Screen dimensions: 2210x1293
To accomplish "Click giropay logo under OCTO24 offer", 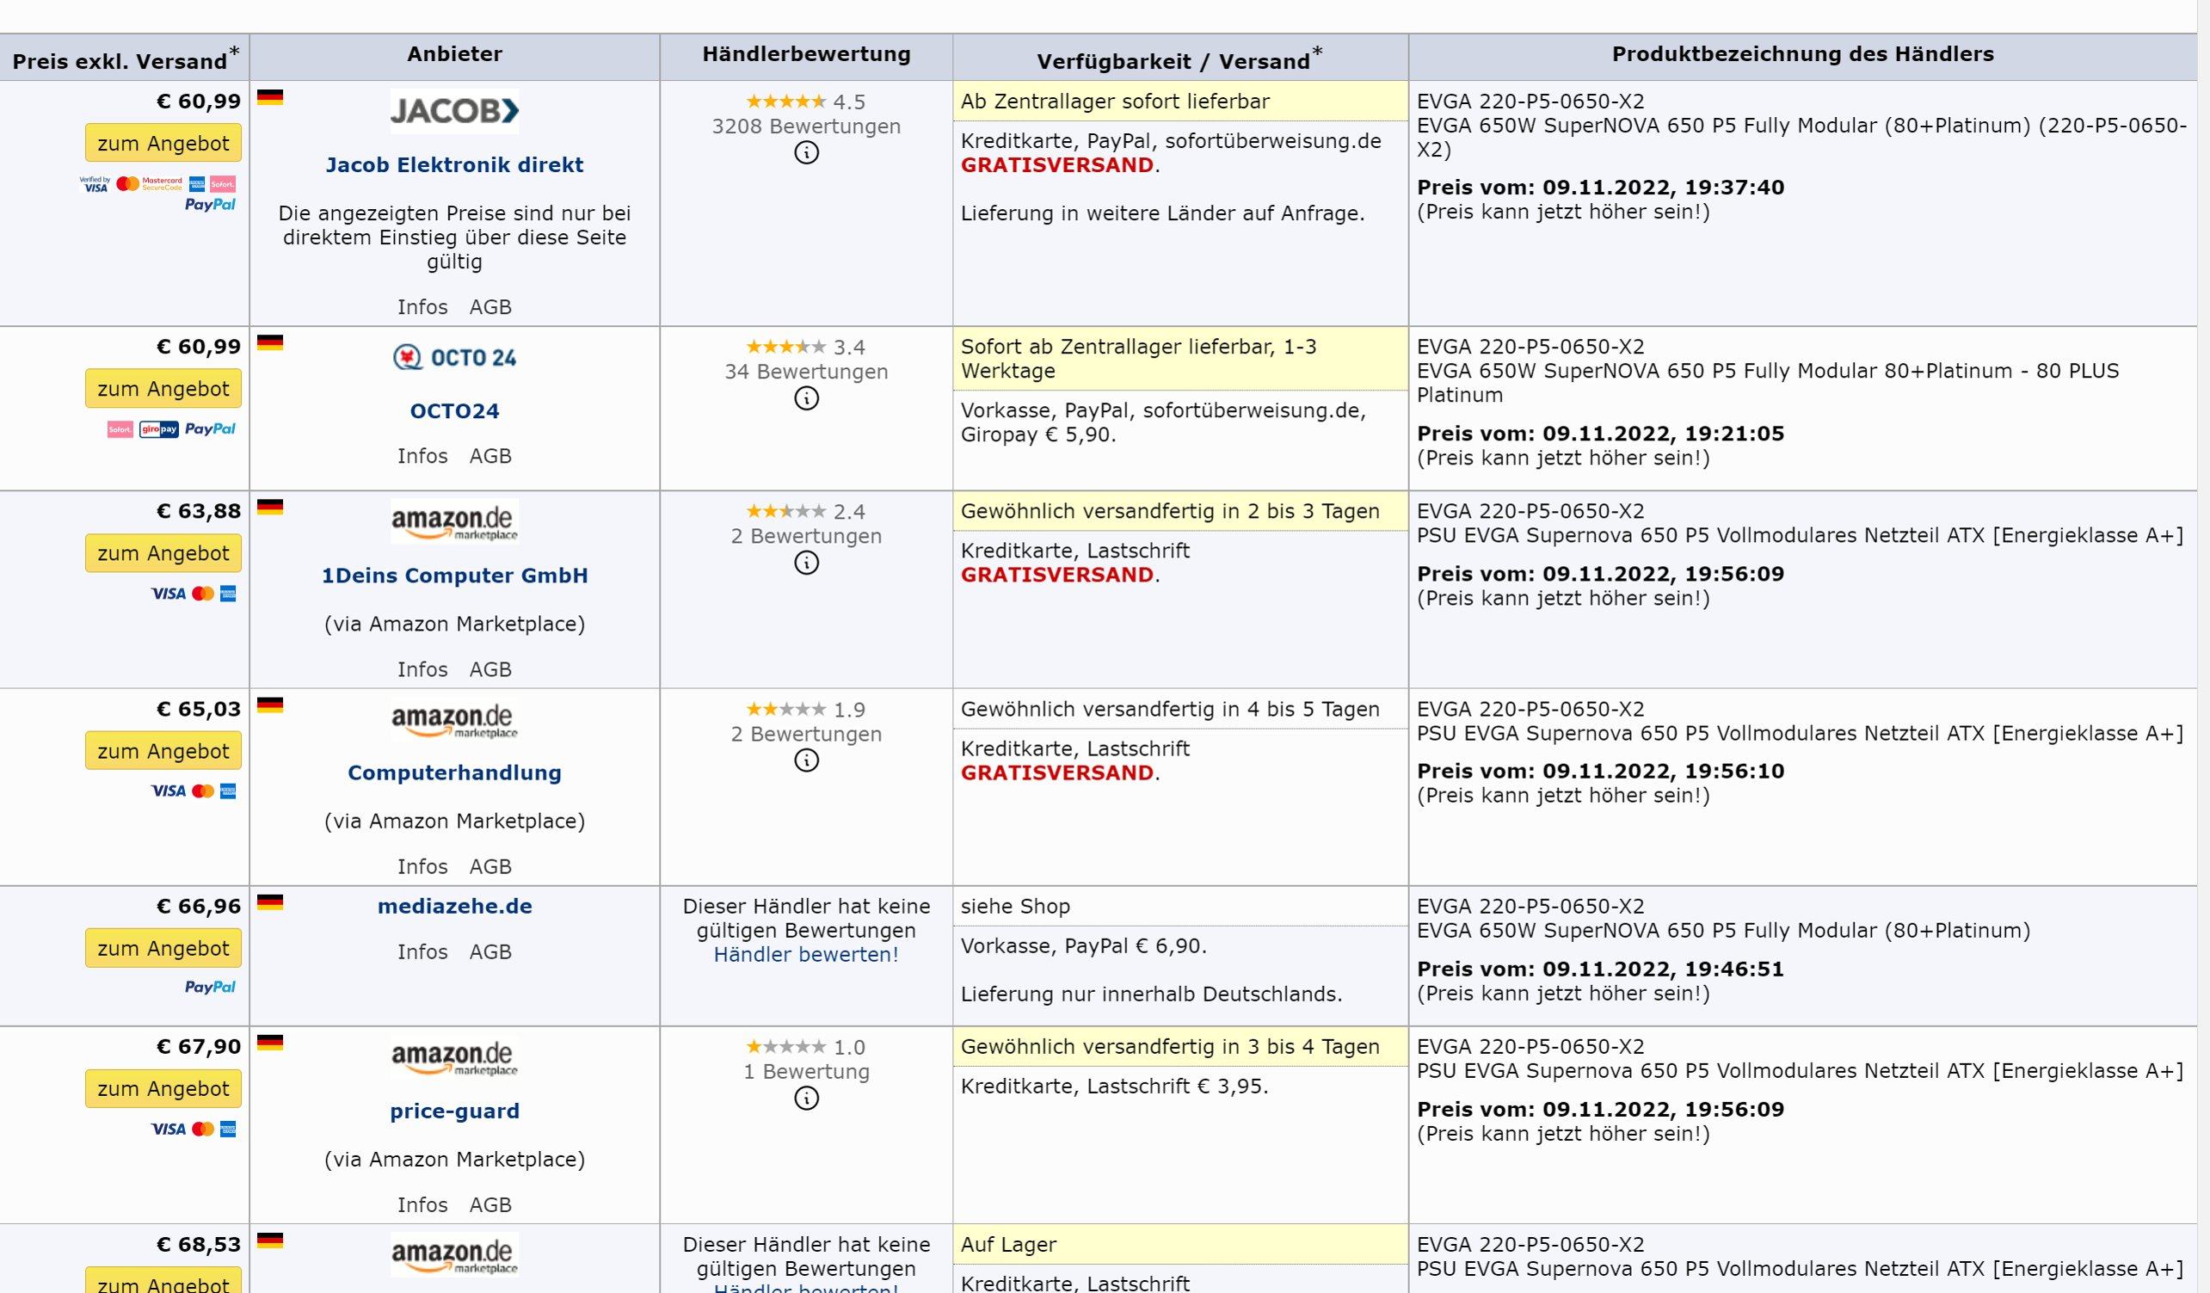I will [x=159, y=429].
